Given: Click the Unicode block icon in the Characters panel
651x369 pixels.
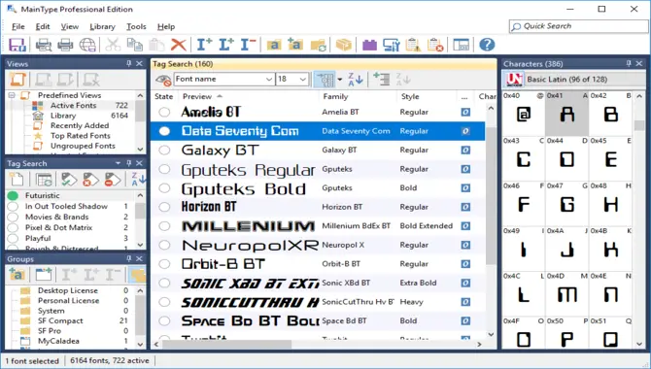Looking at the screenshot, I should click(514, 79).
